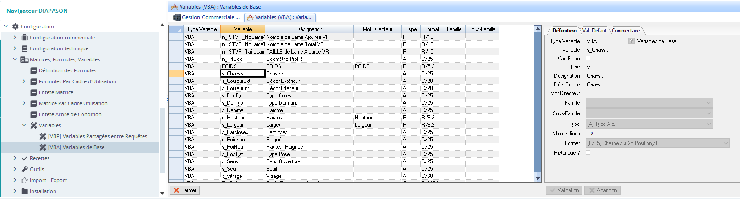Click the Configuration gear icon
Screen dimensions: 740x199
click(x=16, y=27)
